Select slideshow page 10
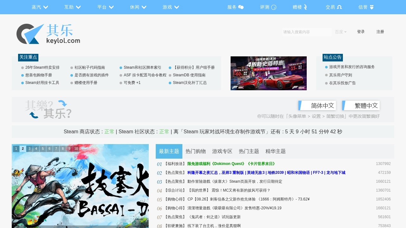Viewport: 406px width, 228px height. (76, 149)
